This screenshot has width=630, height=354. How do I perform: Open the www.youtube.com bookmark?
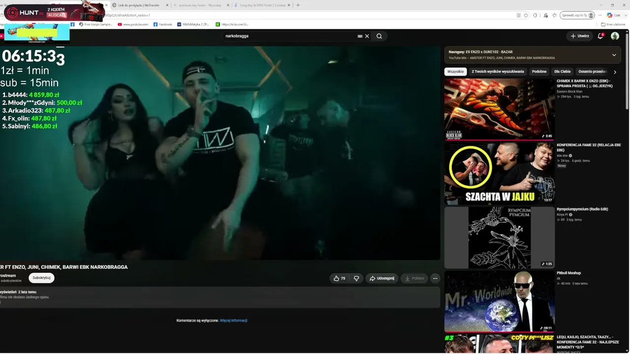pos(133,24)
